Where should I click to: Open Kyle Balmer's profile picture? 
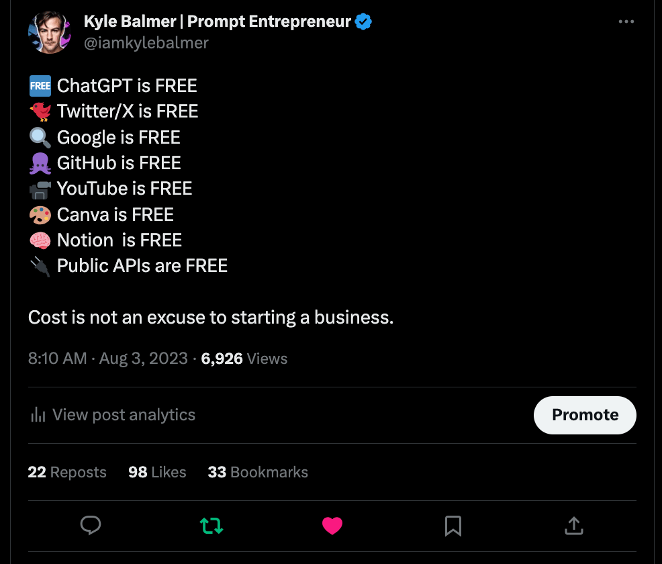pyautogui.click(x=50, y=32)
